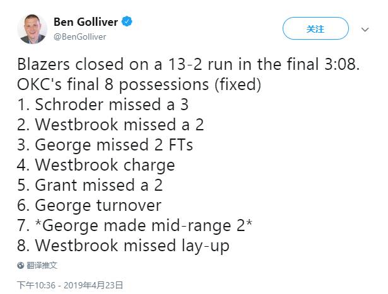Click the "Westbrook missed a 2" line
Screen dimensions: 388x294
pos(111,125)
